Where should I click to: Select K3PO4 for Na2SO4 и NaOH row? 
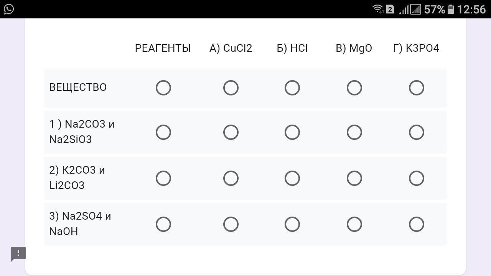click(417, 224)
